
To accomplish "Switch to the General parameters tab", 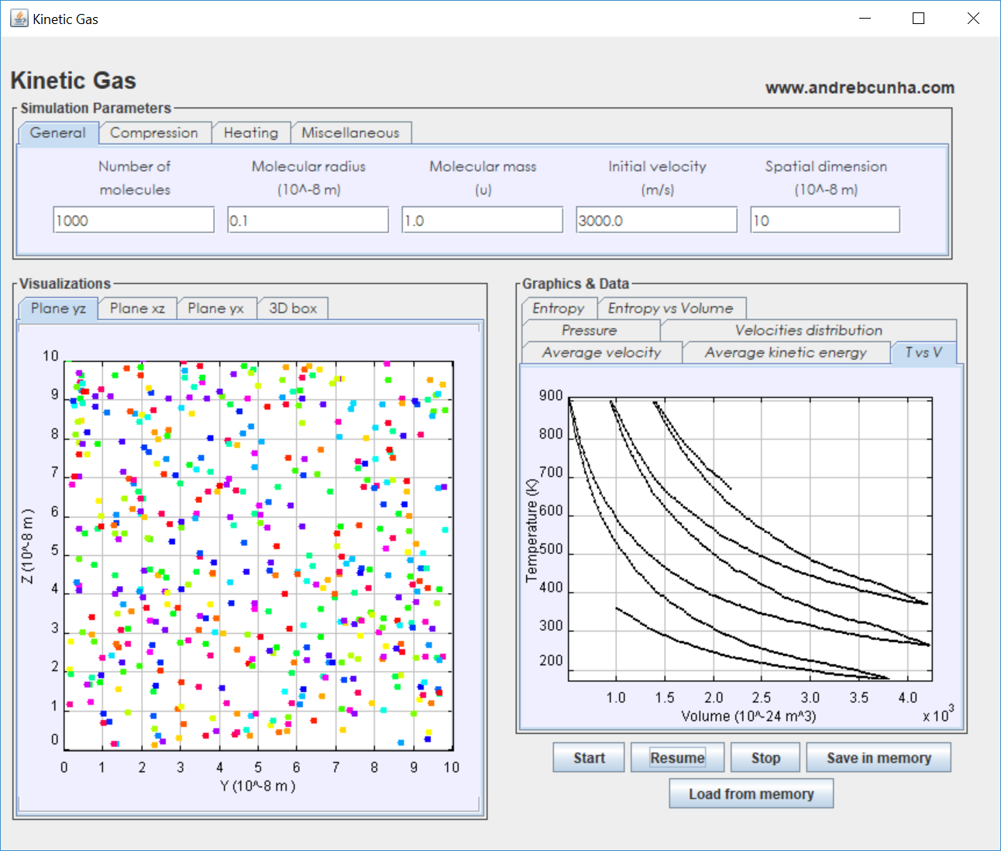I will (x=58, y=133).
